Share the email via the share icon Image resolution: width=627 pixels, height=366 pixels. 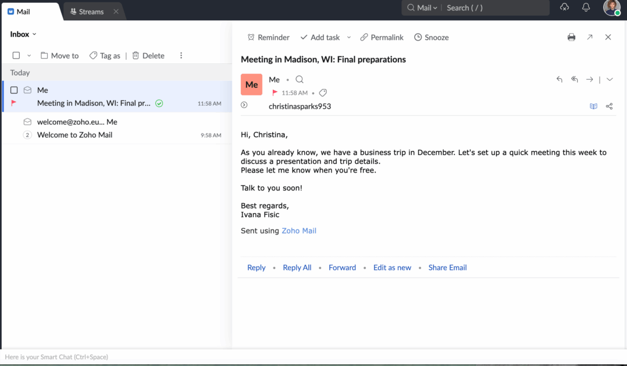tap(608, 106)
